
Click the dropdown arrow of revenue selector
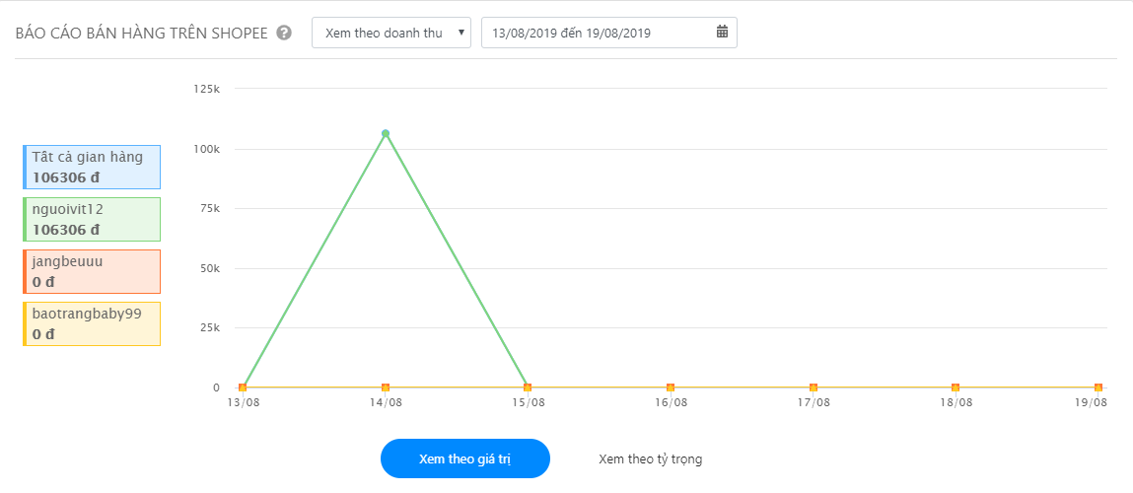(461, 33)
